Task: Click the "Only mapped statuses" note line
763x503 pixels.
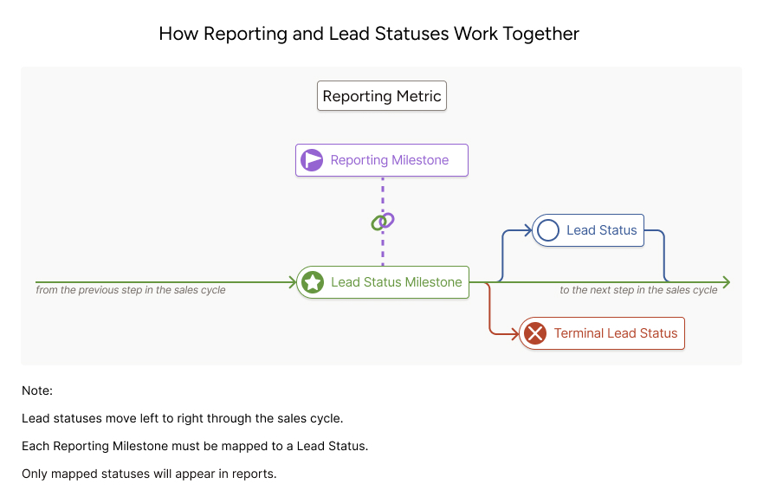Action: tap(149, 474)
